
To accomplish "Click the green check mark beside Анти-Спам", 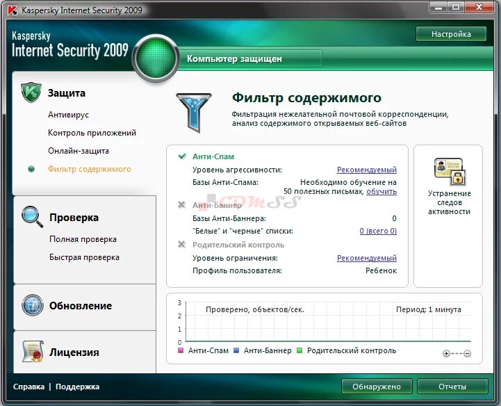I will [x=182, y=156].
